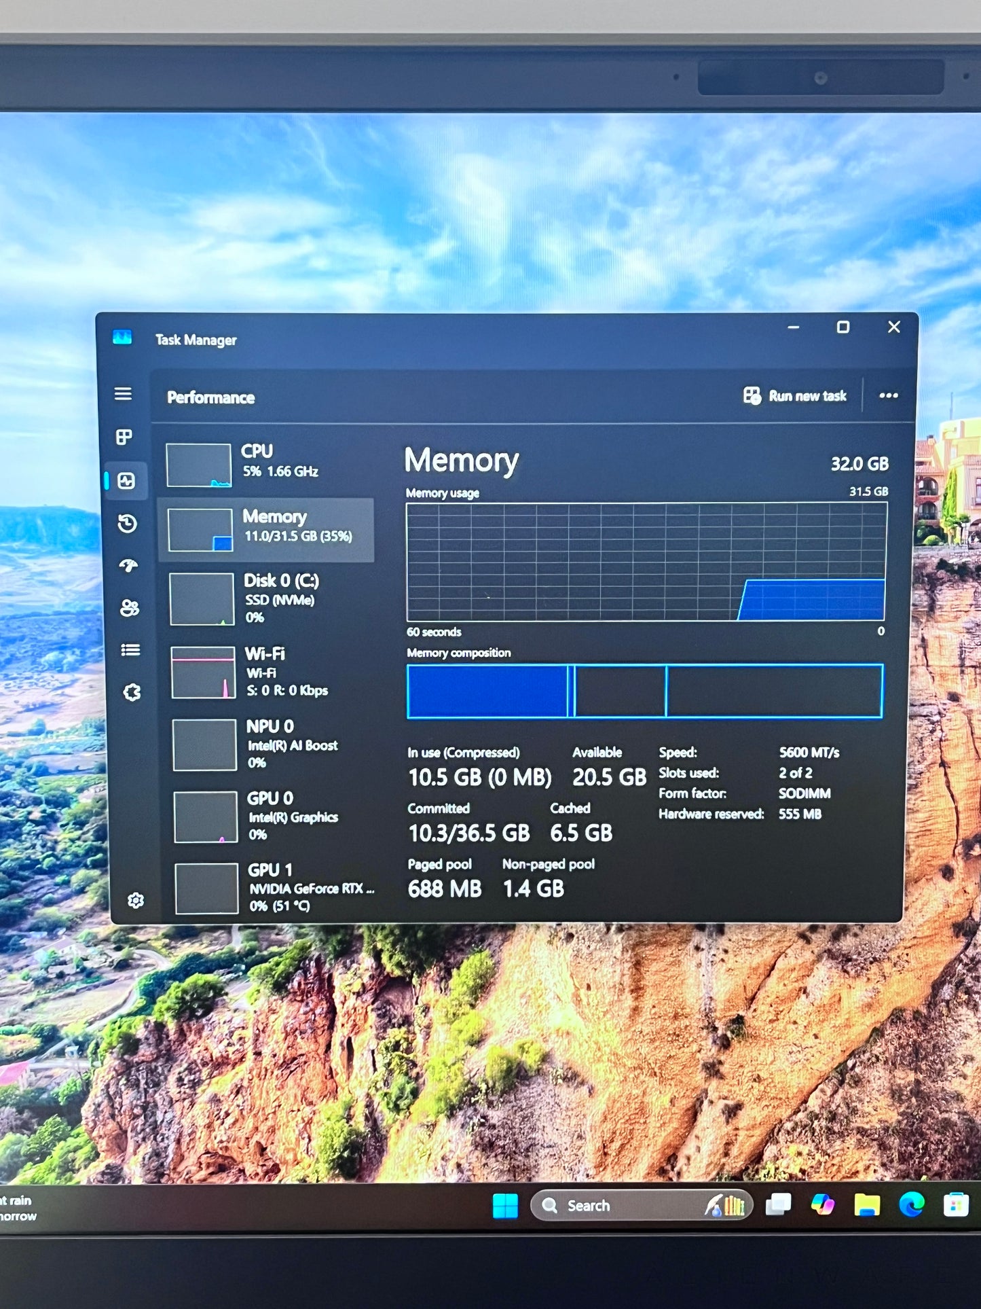981x1309 pixels.
Task: Click the 5600 MT/s speed value
Action: [809, 752]
